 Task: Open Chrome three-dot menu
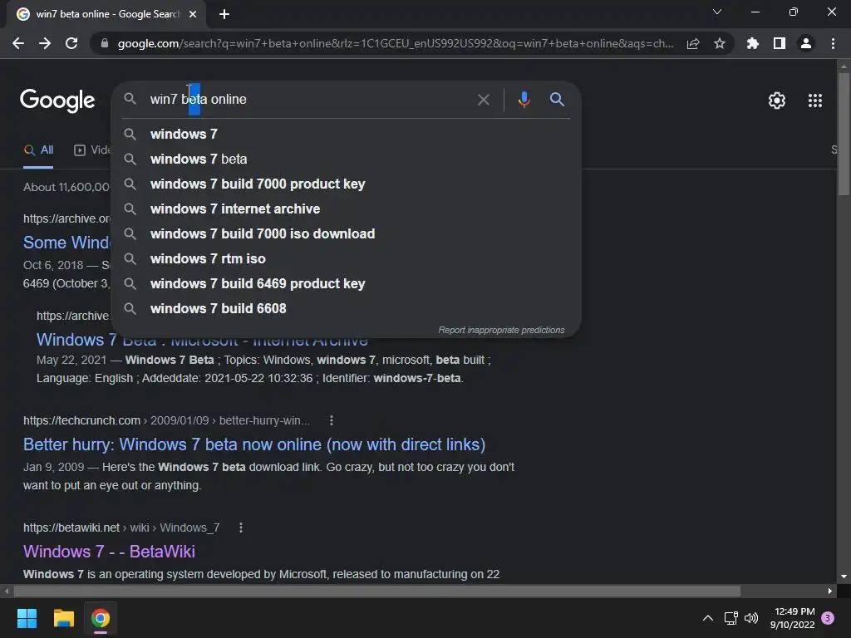[833, 43]
